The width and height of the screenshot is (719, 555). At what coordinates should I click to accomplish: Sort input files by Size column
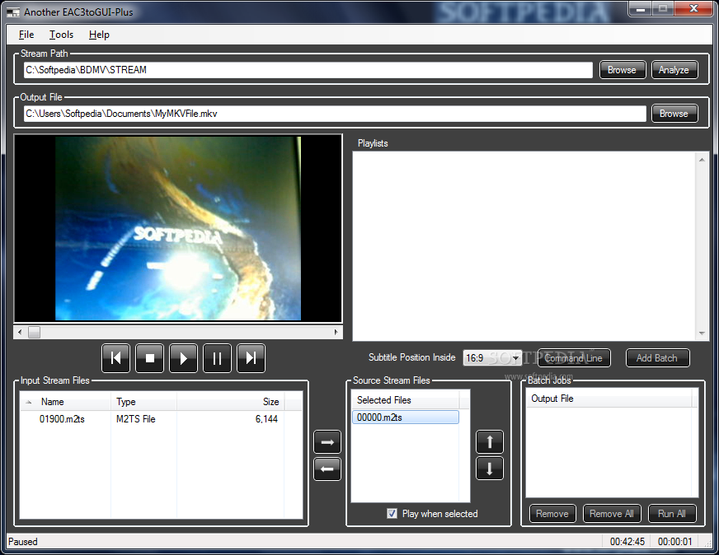230,402
